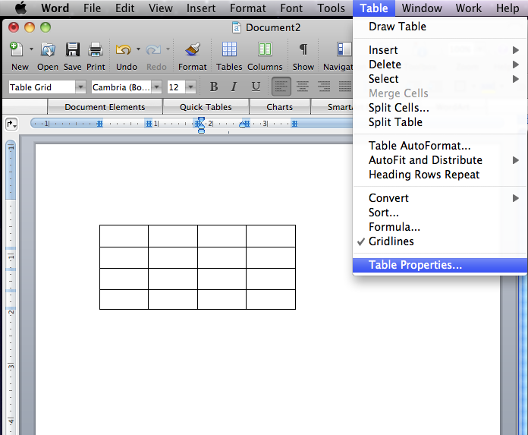Viewport: 528px width, 435px height.
Task: Click the Print icon
Action: click(x=96, y=49)
